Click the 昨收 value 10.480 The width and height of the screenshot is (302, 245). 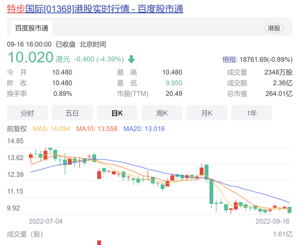click(x=62, y=83)
